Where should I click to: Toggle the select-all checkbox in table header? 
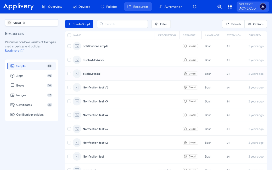tap(69, 35)
